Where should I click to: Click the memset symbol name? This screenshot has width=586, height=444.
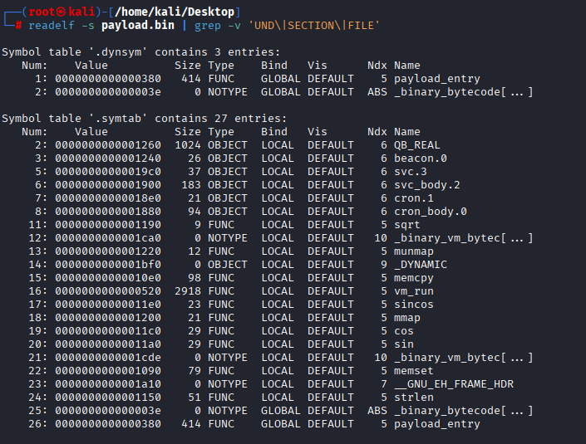point(413,371)
